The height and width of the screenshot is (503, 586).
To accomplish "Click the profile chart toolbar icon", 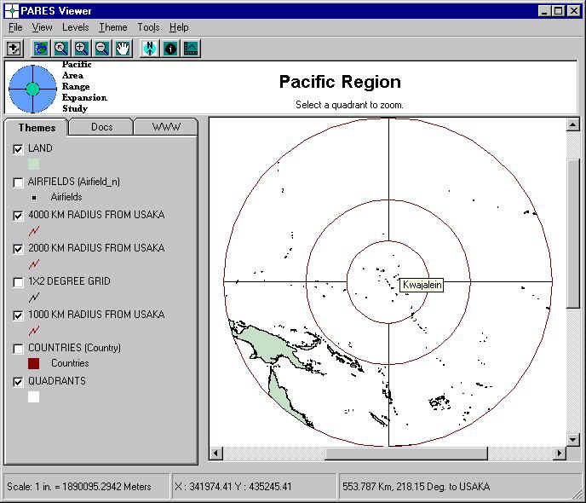I will pyautogui.click(x=191, y=49).
